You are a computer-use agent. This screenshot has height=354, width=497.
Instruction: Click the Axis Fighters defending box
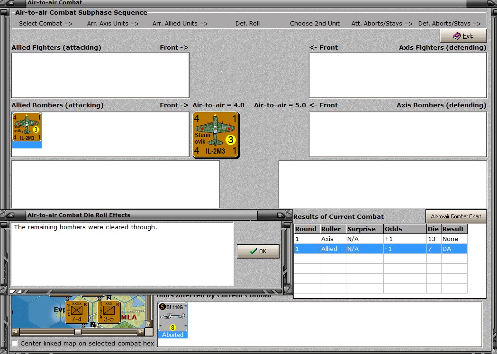tap(398, 75)
